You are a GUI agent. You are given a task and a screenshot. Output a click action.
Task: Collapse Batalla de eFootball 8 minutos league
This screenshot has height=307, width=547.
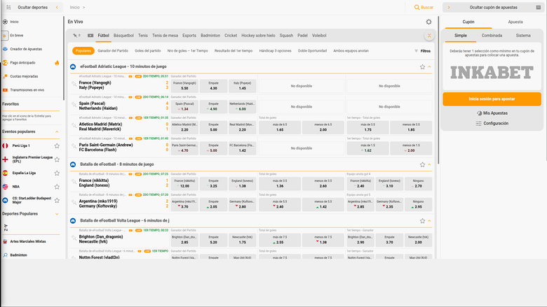click(x=429, y=164)
